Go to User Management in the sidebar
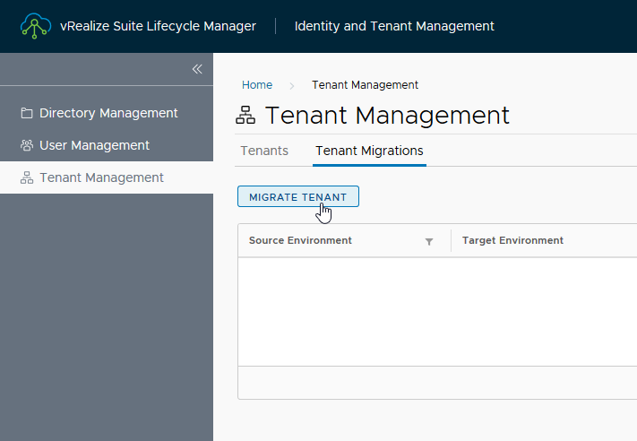 click(94, 145)
